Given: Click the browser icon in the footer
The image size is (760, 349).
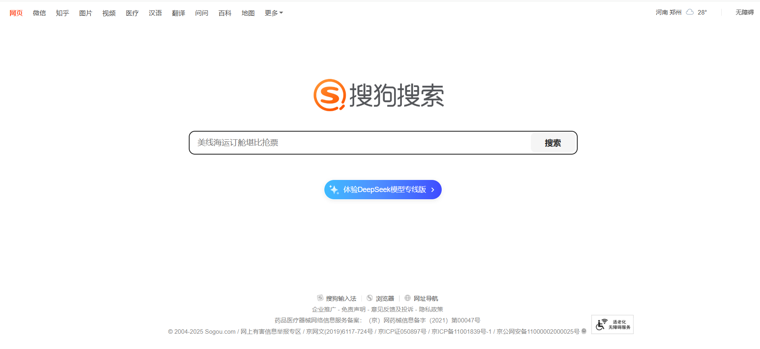Looking at the screenshot, I should click(370, 298).
